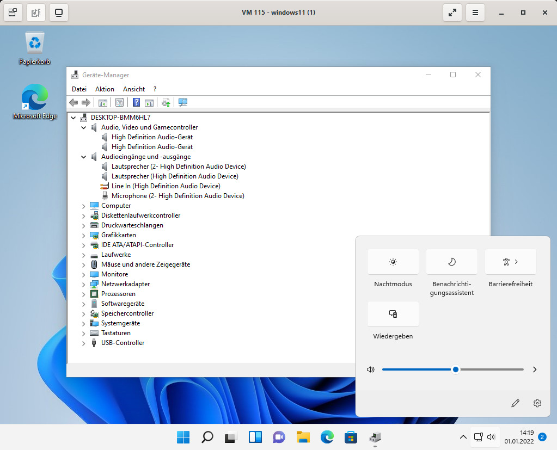Open the VM viewer hamburger menu
Image resolution: width=557 pixels, height=450 pixels.
475,13
